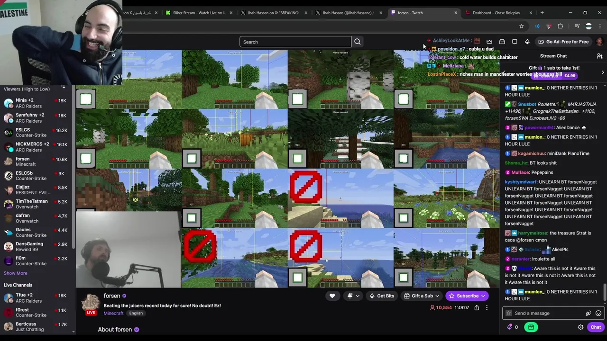Click harrymelrose username in chat

533,233
